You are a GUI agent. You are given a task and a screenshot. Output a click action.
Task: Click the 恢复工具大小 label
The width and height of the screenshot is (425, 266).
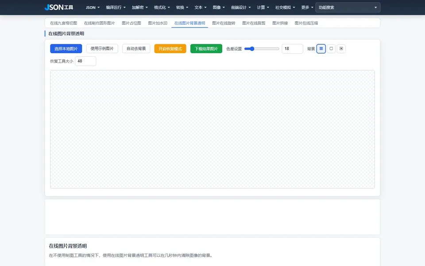pos(62,61)
